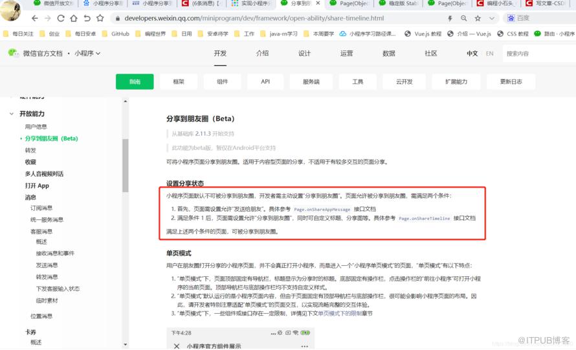Click the WeChat logo beside 微信官方文档
Screen dimensions: 576x350
pyautogui.click(x=13, y=53)
